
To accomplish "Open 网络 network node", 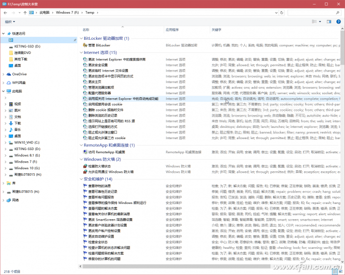I will tap(13, 200).
